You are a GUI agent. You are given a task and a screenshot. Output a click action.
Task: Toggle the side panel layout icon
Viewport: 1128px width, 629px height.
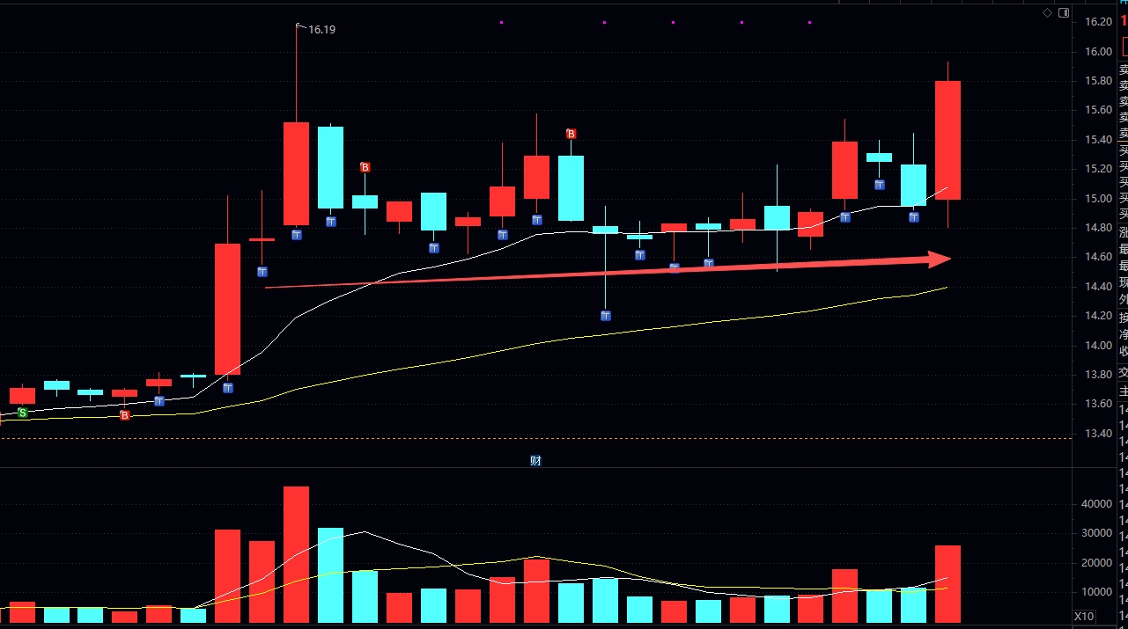[1064, 12]
